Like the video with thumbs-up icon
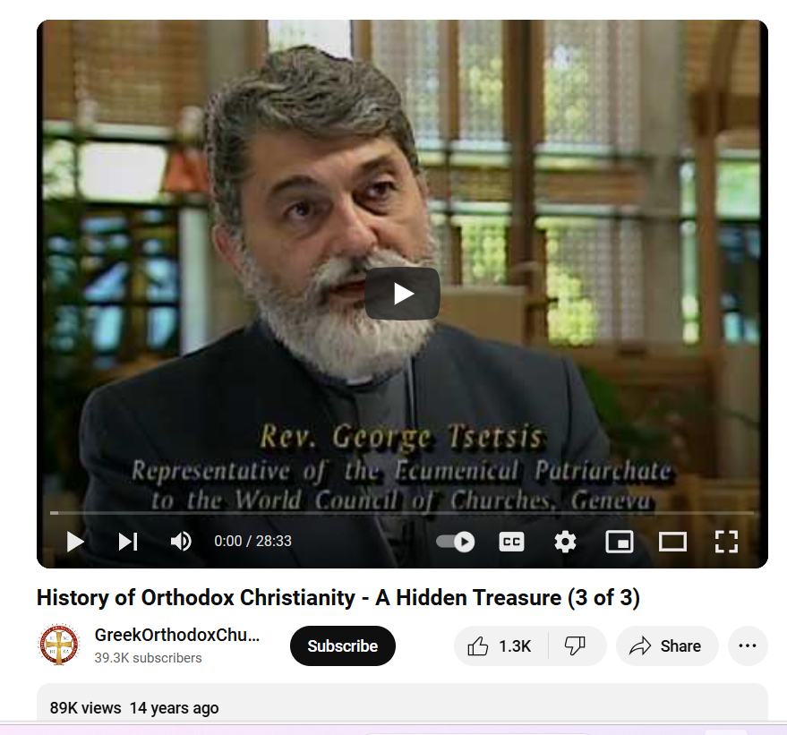The image size is (787, 735). click(x=500, y=645)
